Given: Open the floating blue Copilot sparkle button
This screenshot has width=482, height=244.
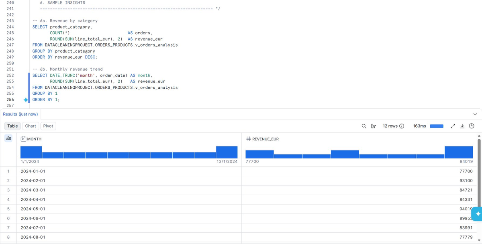Looking at the screenshot, I should point(478,214).
